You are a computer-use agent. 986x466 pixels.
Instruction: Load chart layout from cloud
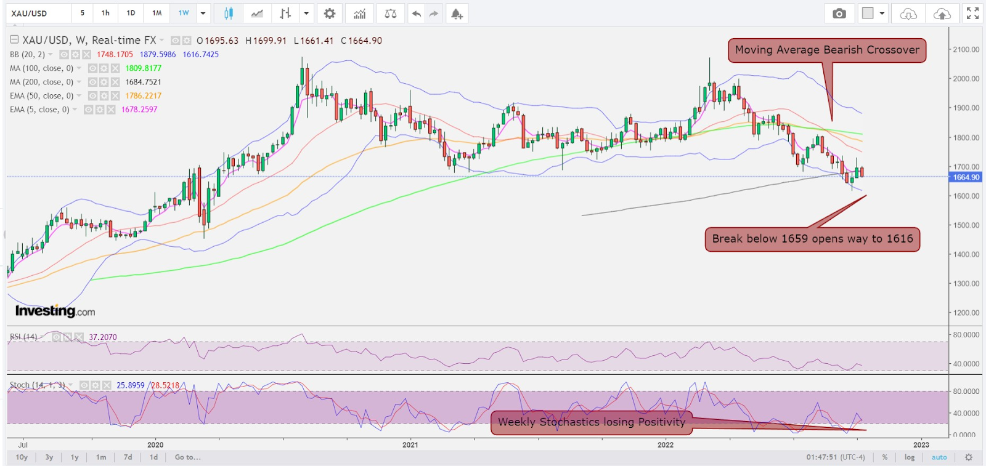(908, 14)
